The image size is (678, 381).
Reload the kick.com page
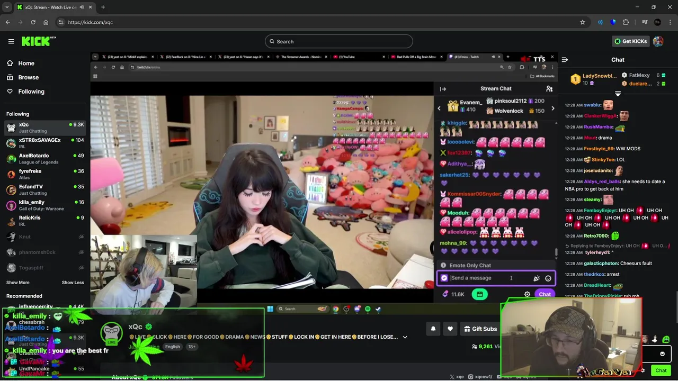pos(33,22)
